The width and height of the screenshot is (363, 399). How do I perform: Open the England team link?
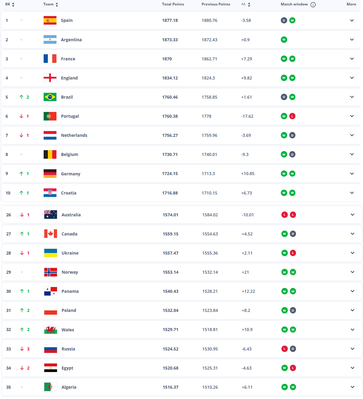click(x=69, y=78)
